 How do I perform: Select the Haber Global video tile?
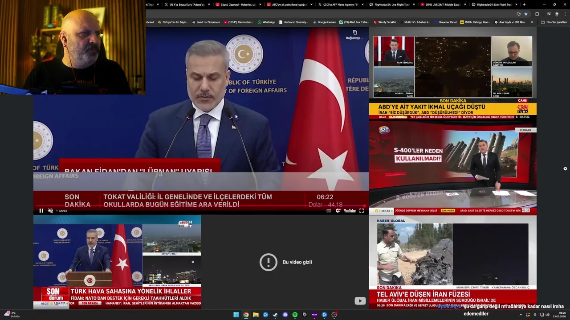pyautogui.click(x=452, y=262)
